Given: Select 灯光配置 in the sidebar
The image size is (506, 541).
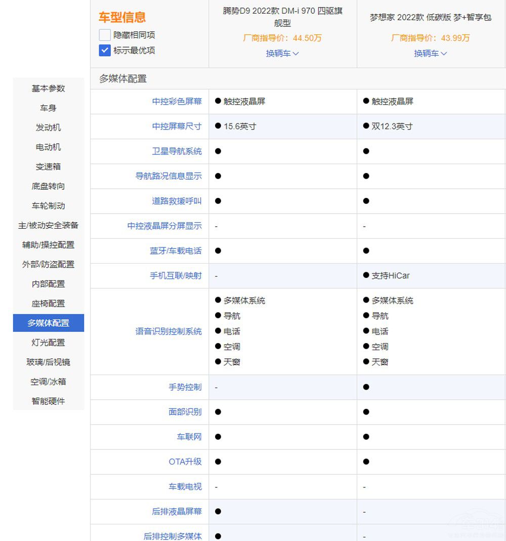Looking at the screenshot, I should (49, 343).
